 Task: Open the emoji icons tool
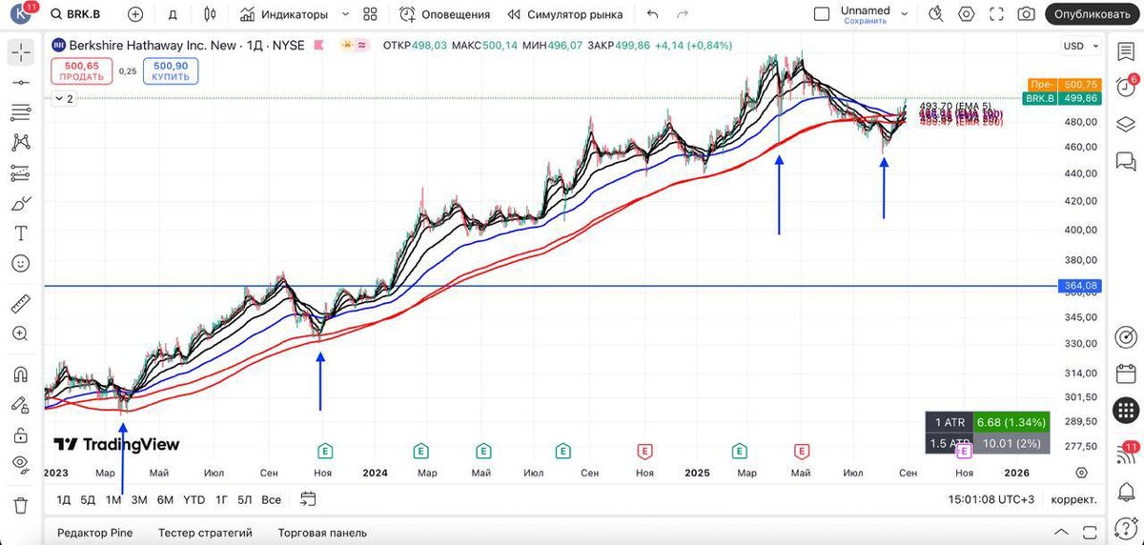[x=21, y=264]
